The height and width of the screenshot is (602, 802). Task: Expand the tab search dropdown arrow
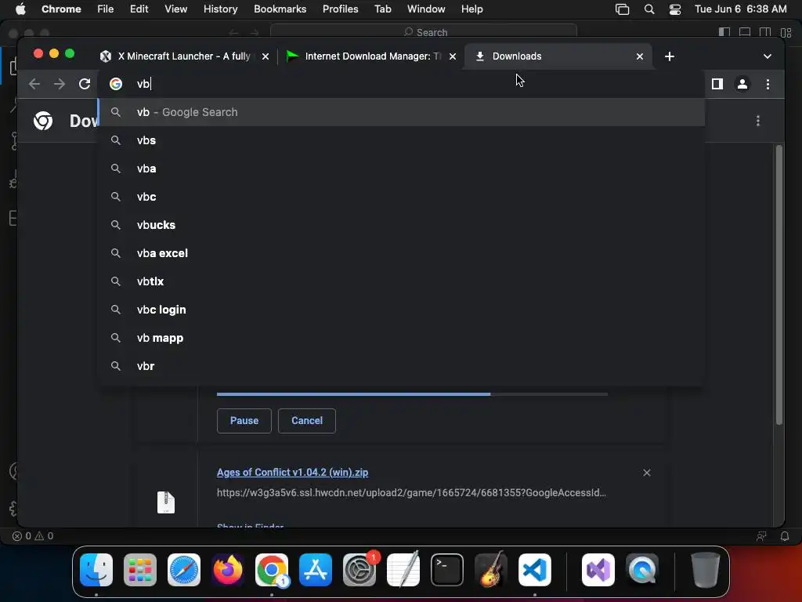coord(767,56)
